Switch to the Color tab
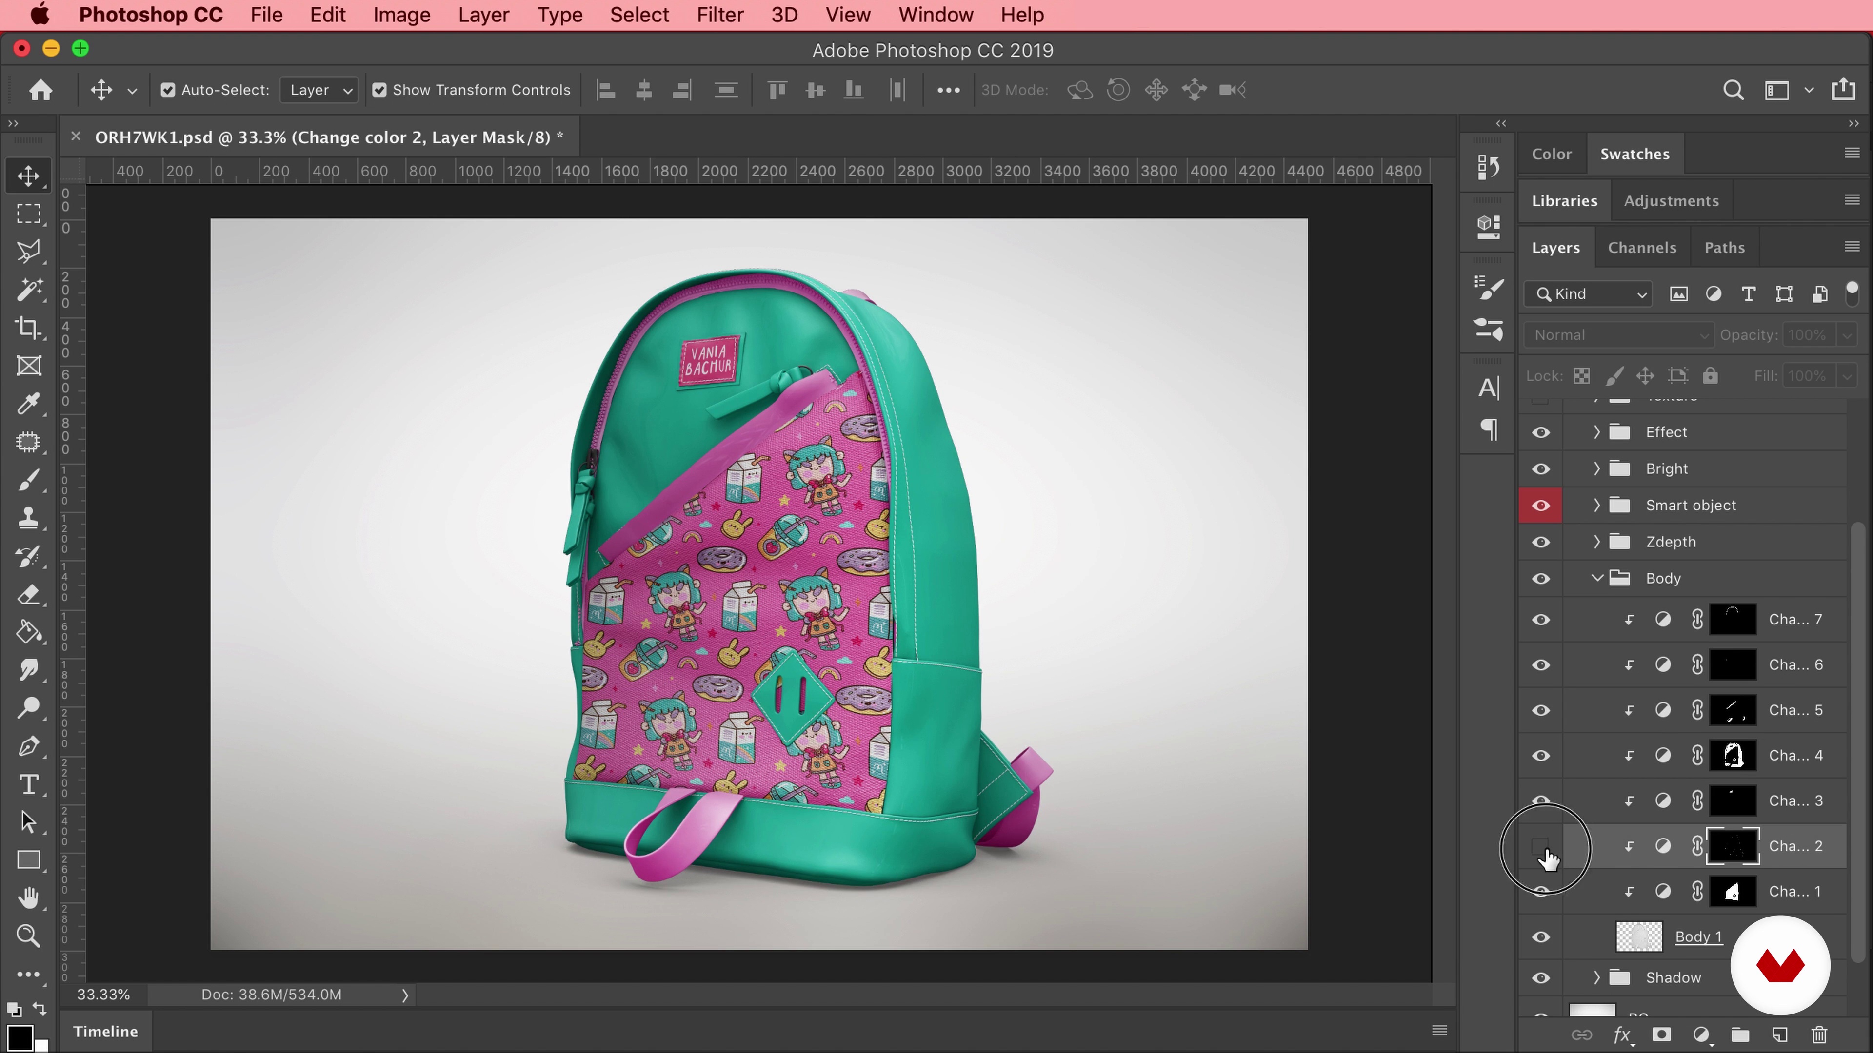1873x1053 pixels. tap(1552, 154)
